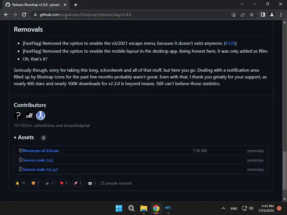Open bluepilledgreat contributor avatar
This screenshot has height=215, width=287.
pyautogui.click(x=41, y=116)
